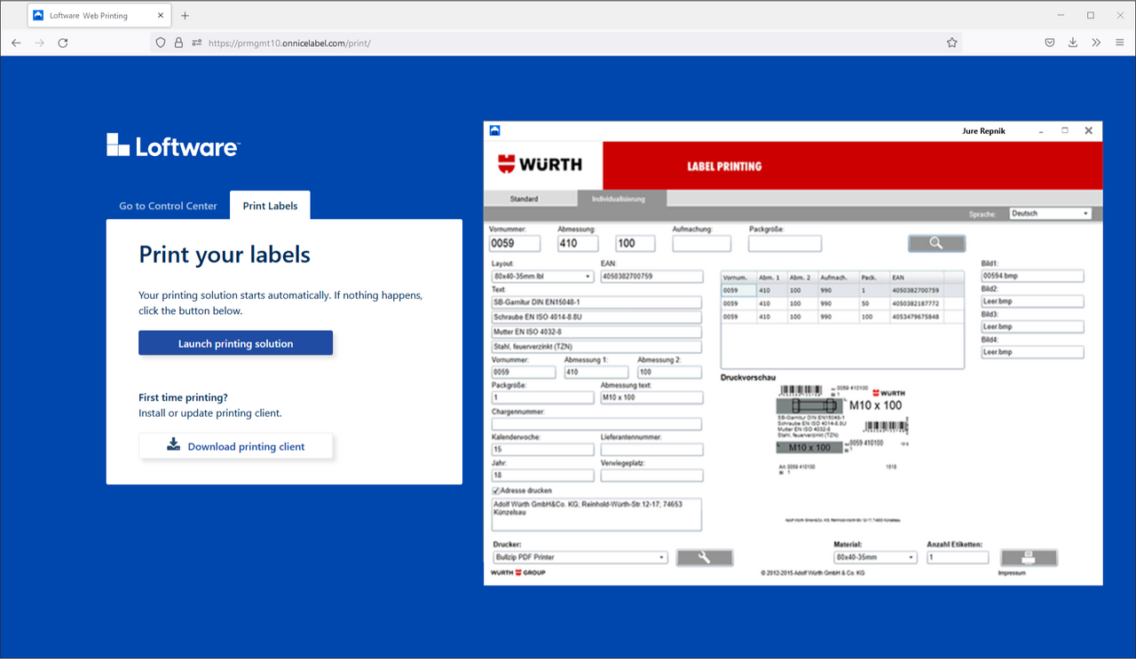Viewport: 1136px width, 659px height.
Task: Open the Sprache dropdown showing Deutsch
Action: click(x=1050, y=213)
